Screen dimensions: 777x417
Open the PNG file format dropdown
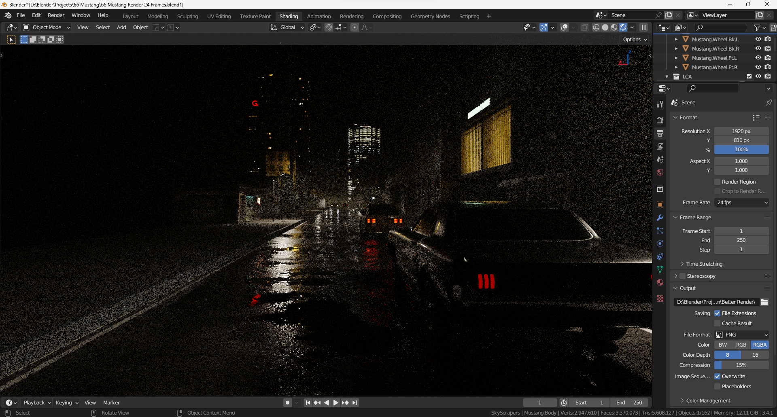[x=741, y=335]
